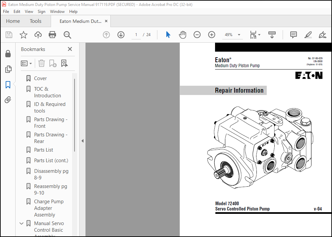Switch to the Tools tab
This screenshot has height=237, width=332.
(x=35, y=21)
